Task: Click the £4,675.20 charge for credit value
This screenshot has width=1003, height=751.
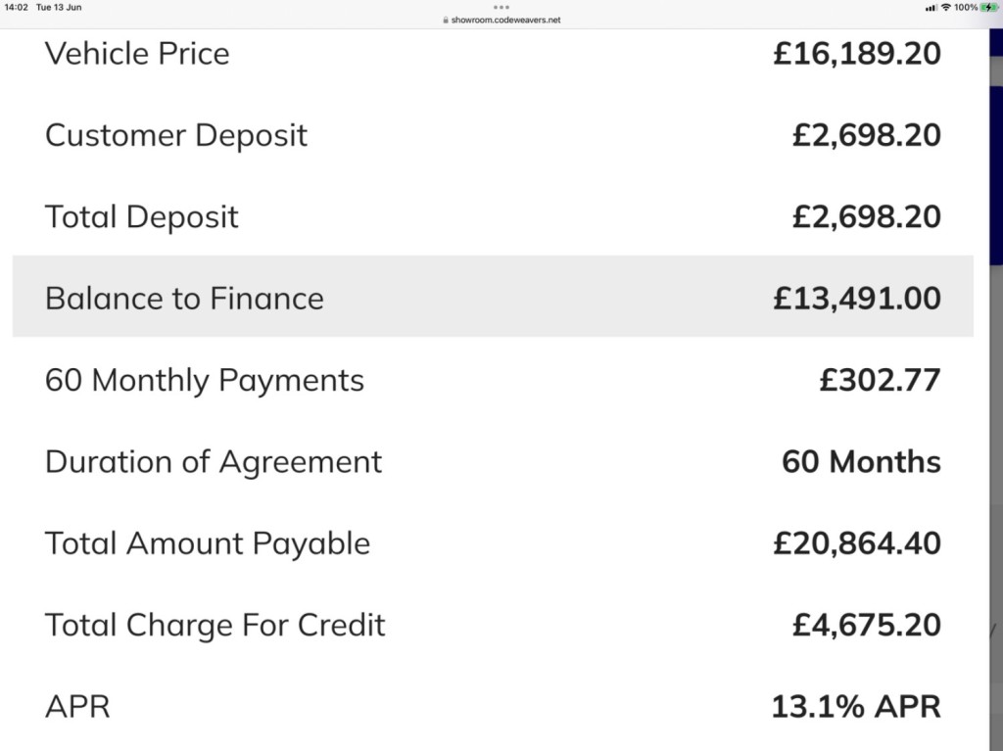Action: (x=866, y=625)
